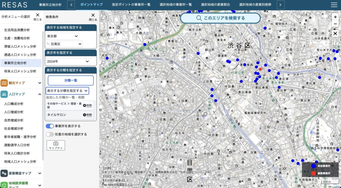Viewport: 341px width, 188px height.
Task: Toggle fullscreen map view icon
Action: point(335,33)
